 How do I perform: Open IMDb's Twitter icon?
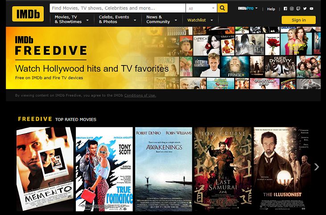[305, 8]
